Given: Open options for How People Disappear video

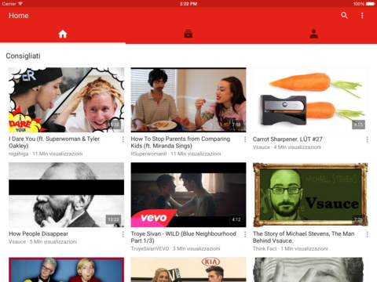Looking at the screenshot, I should click(123, 234).
